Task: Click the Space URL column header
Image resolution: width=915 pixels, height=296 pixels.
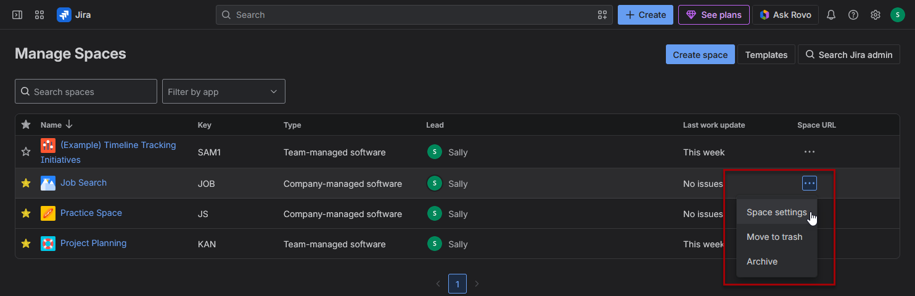Action: (x=816, y=125)
